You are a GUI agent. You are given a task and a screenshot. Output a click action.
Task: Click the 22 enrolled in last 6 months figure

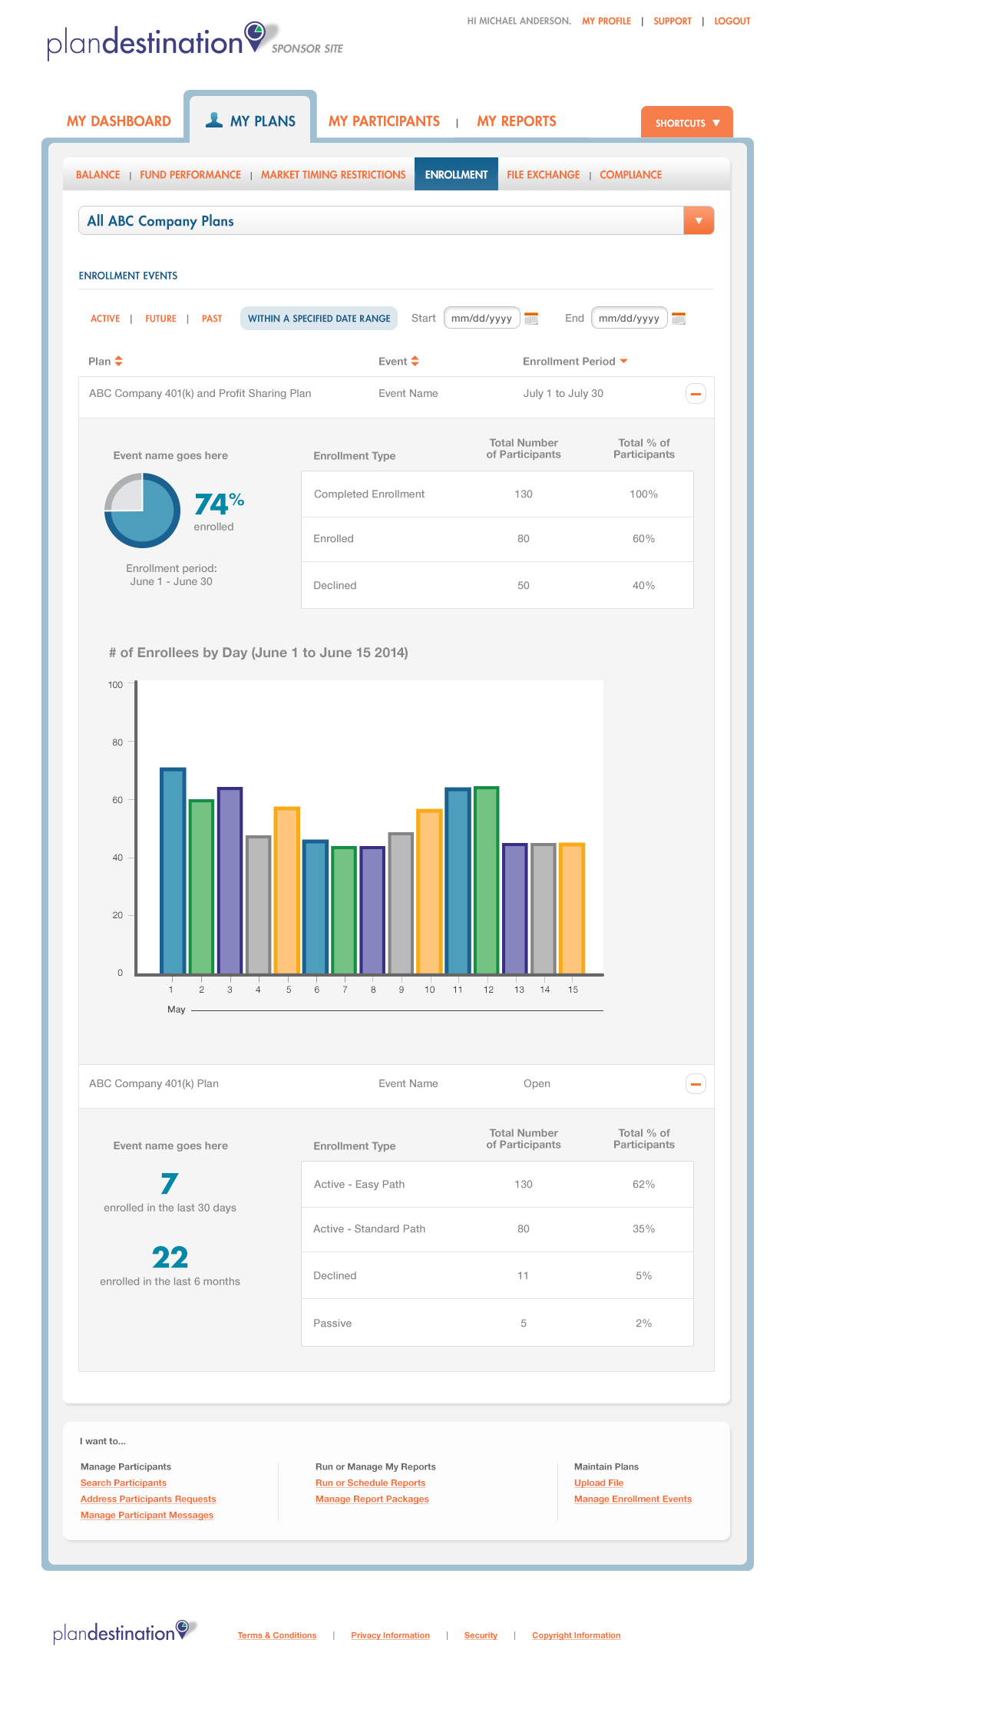tap(170, 1258)
